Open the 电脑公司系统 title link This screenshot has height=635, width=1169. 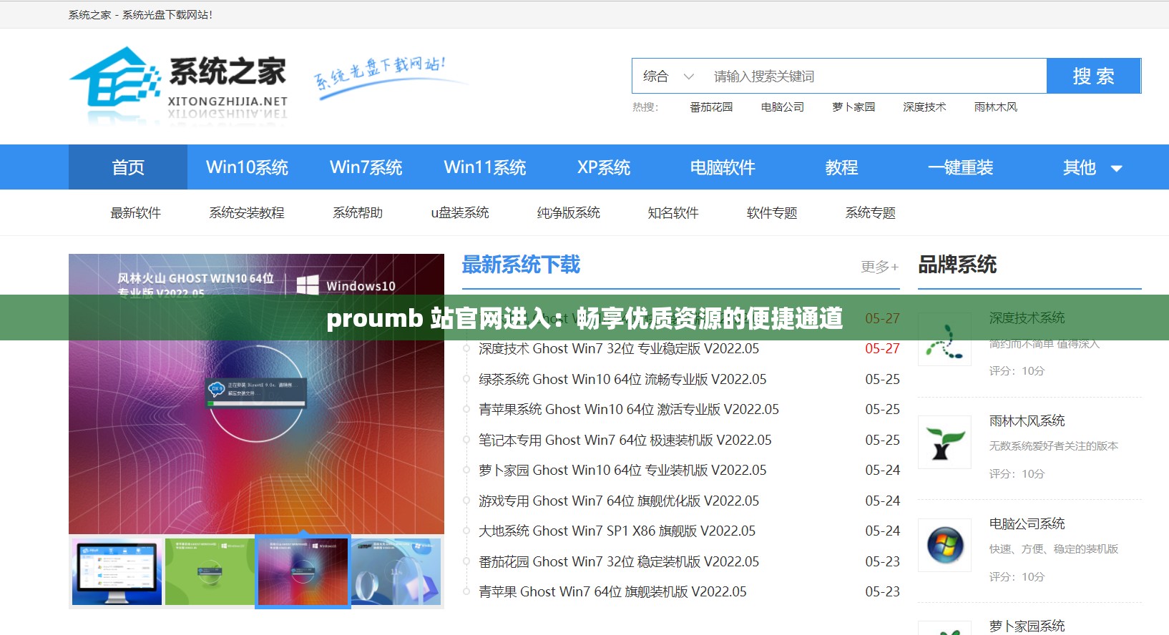(1027, 523)
